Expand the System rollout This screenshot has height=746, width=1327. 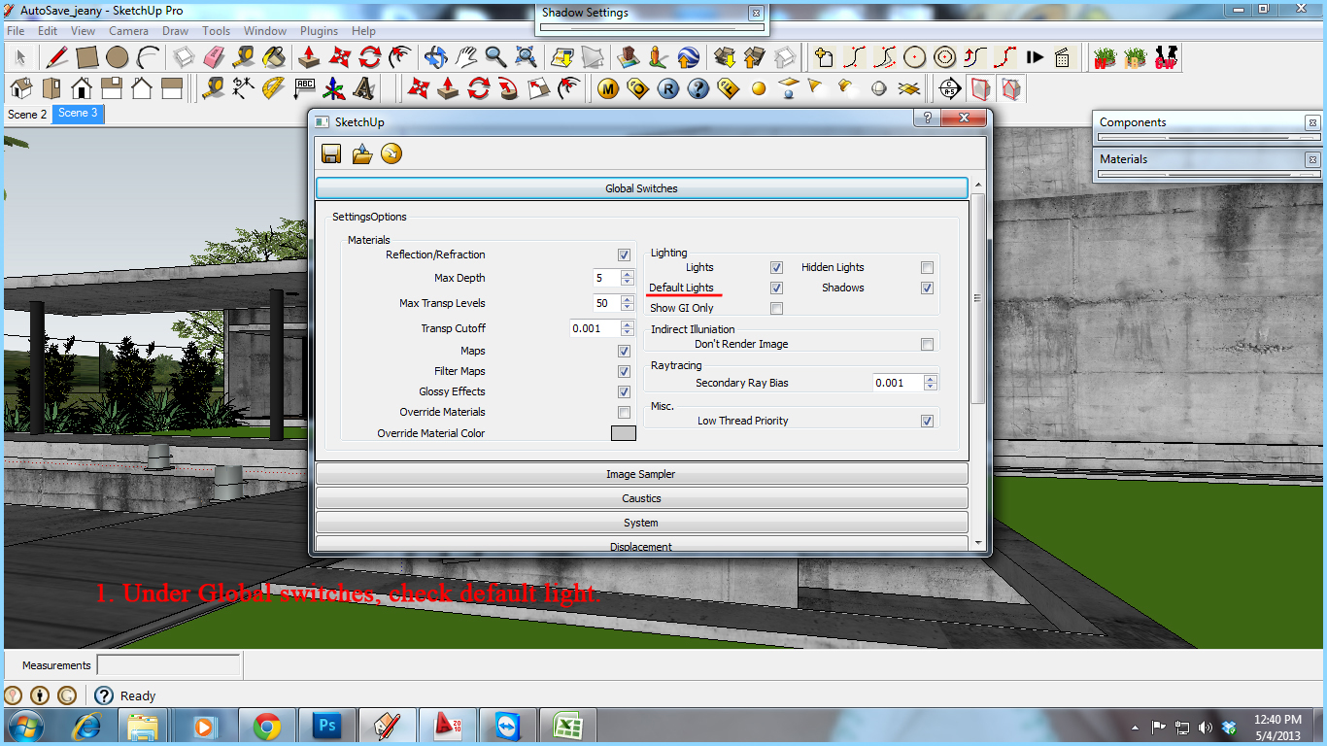(641, 523)
